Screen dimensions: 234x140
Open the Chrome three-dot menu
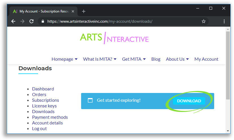(x=224, y=21)
